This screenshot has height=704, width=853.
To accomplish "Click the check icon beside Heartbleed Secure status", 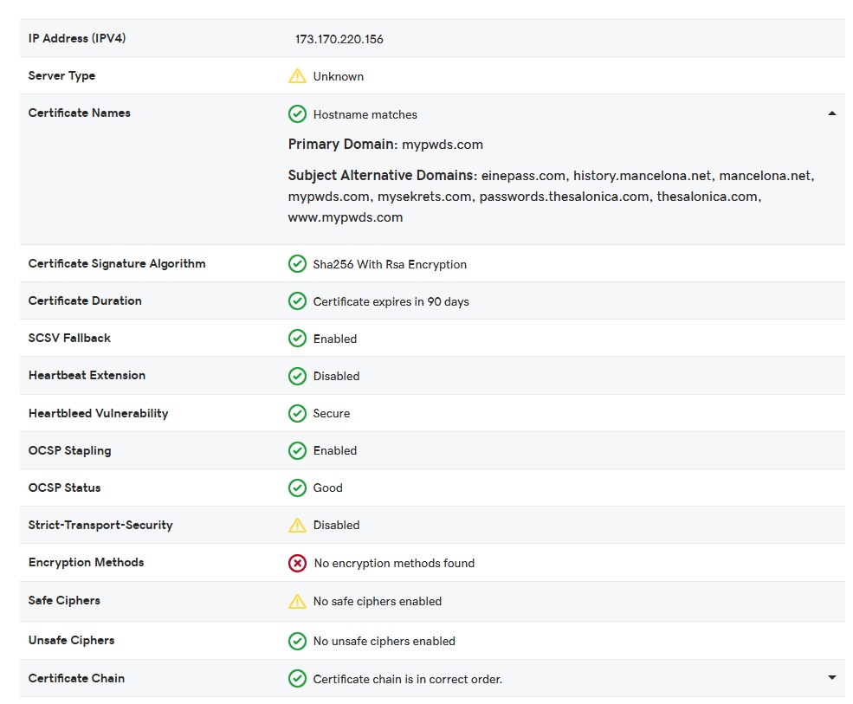I will (297, 413).
